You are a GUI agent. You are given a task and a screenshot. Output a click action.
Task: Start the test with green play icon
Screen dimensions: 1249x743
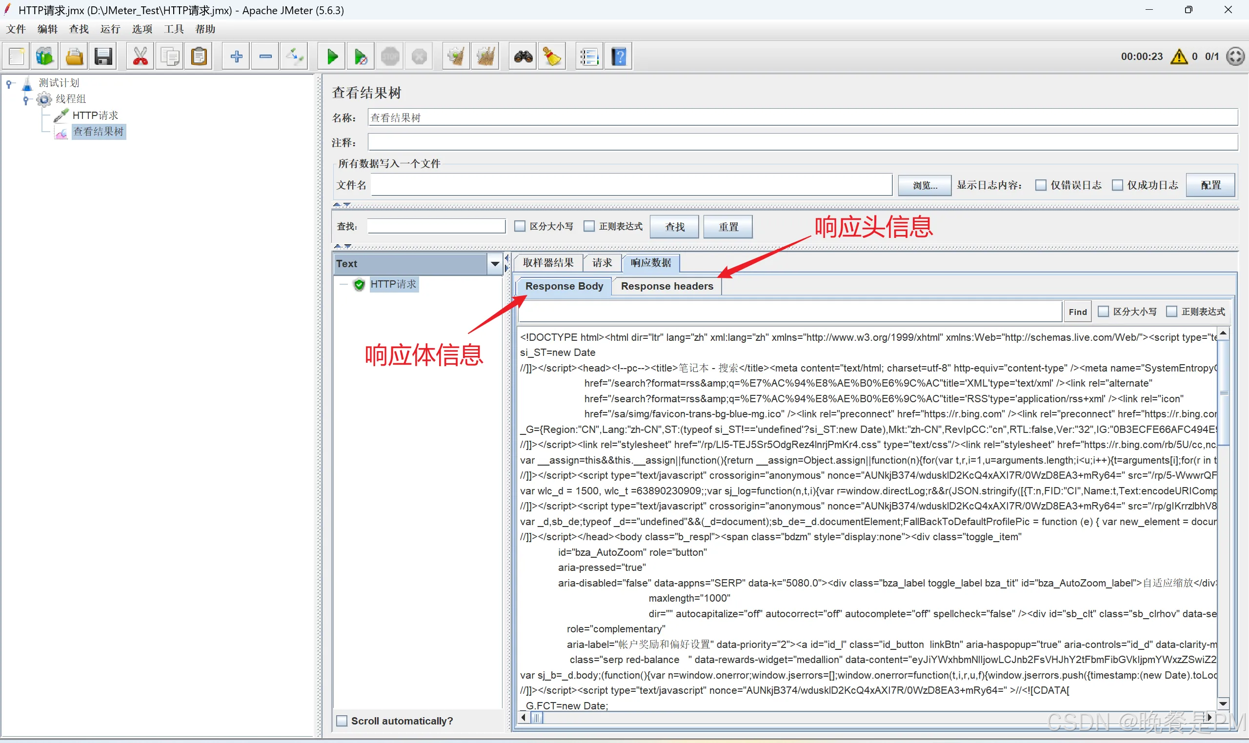click(332, 57)
